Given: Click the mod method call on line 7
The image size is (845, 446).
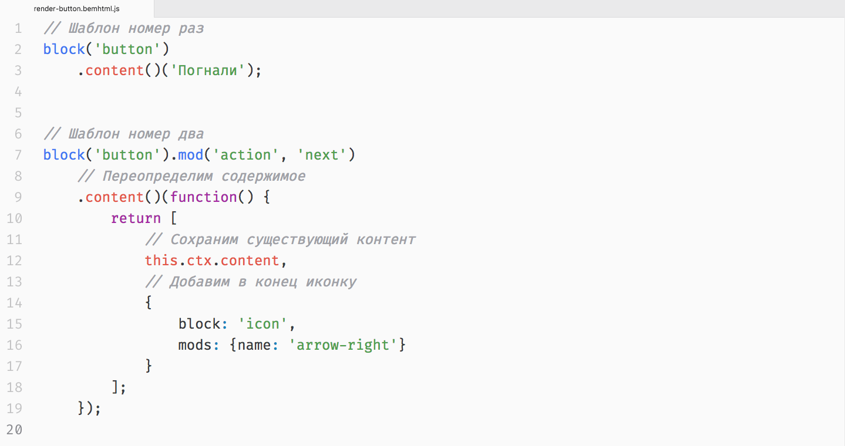Looking at the screenshot, I should pos(191,155).
